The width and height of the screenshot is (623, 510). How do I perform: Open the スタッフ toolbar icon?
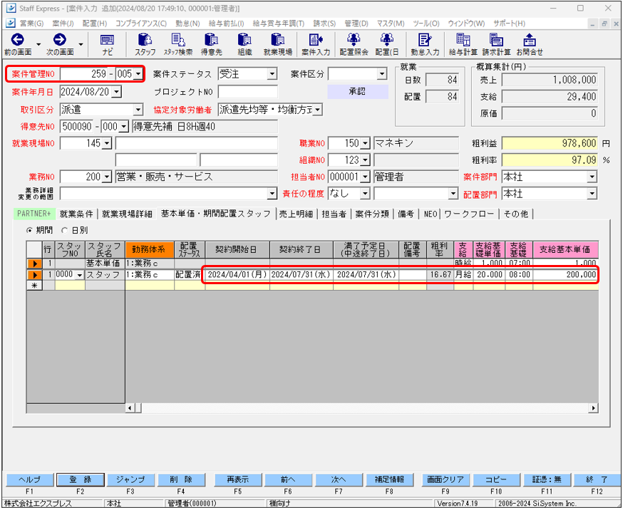(x=145, y=44)
